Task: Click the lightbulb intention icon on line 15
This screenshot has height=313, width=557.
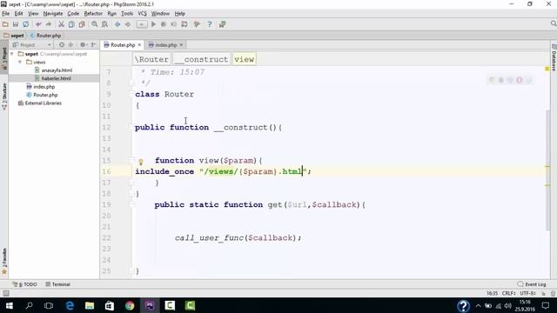Action: (x=141, y=163)
